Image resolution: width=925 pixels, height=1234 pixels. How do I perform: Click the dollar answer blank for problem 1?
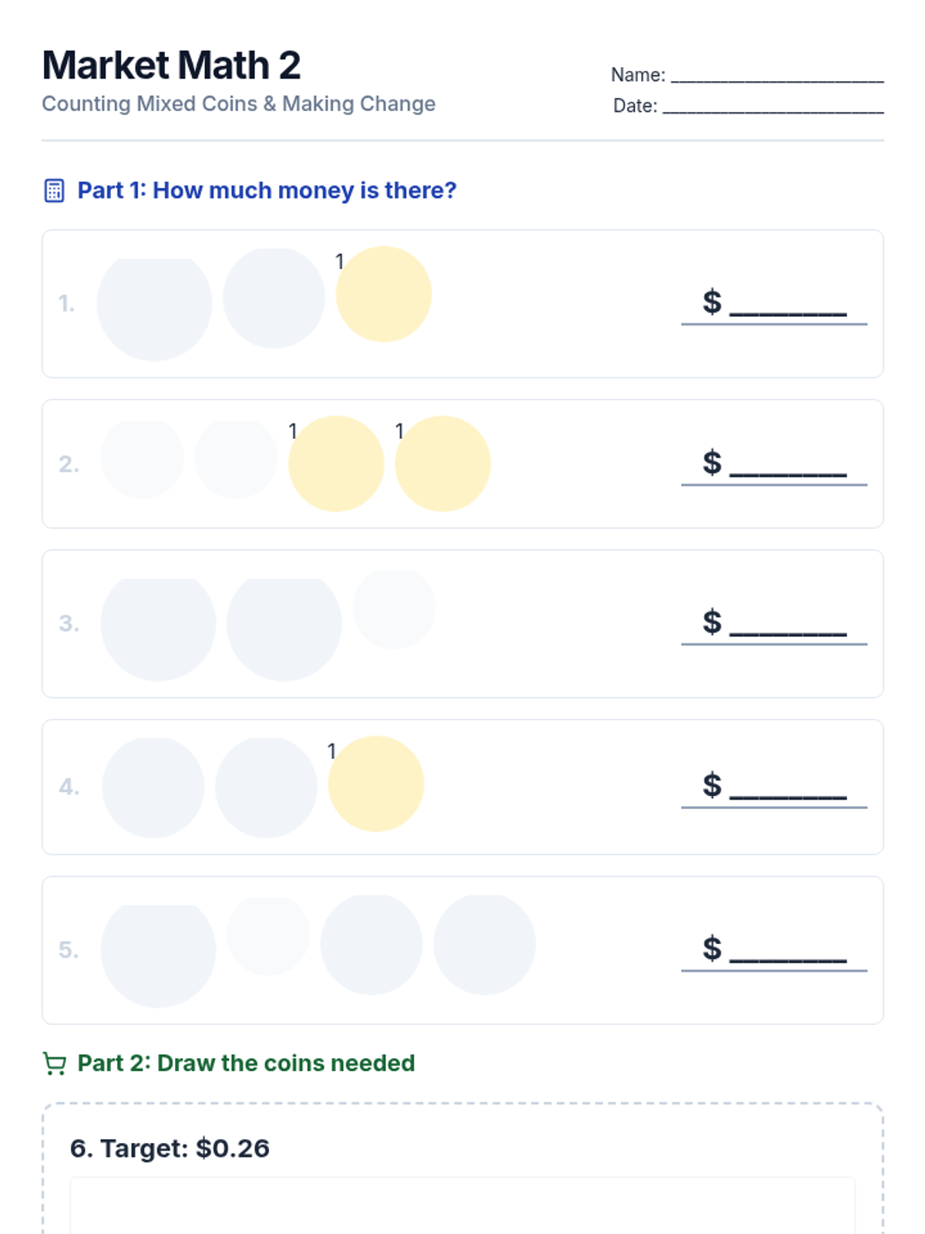point(788,304)
